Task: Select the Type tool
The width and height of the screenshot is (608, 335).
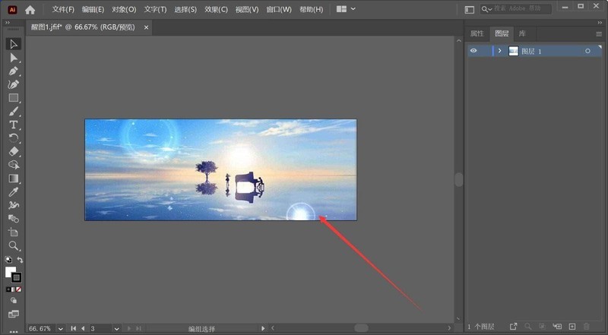Action: click(14, 125)
